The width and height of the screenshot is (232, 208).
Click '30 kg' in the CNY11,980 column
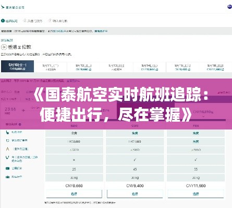point(196,178)
